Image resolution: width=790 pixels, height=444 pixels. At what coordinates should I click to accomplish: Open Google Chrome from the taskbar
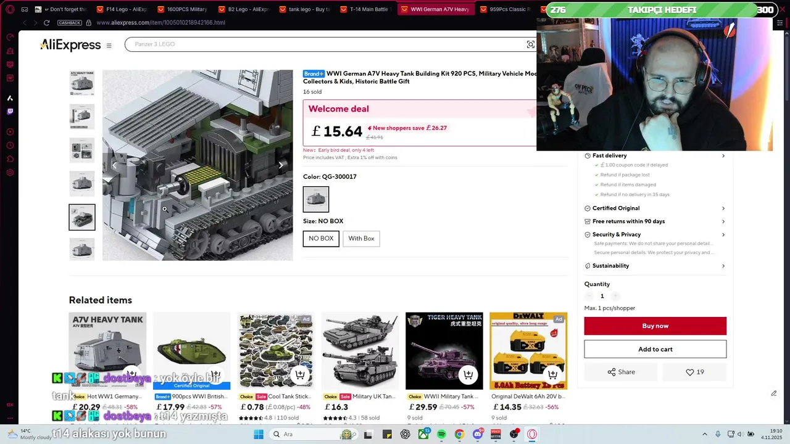click(x=459, y=434)
